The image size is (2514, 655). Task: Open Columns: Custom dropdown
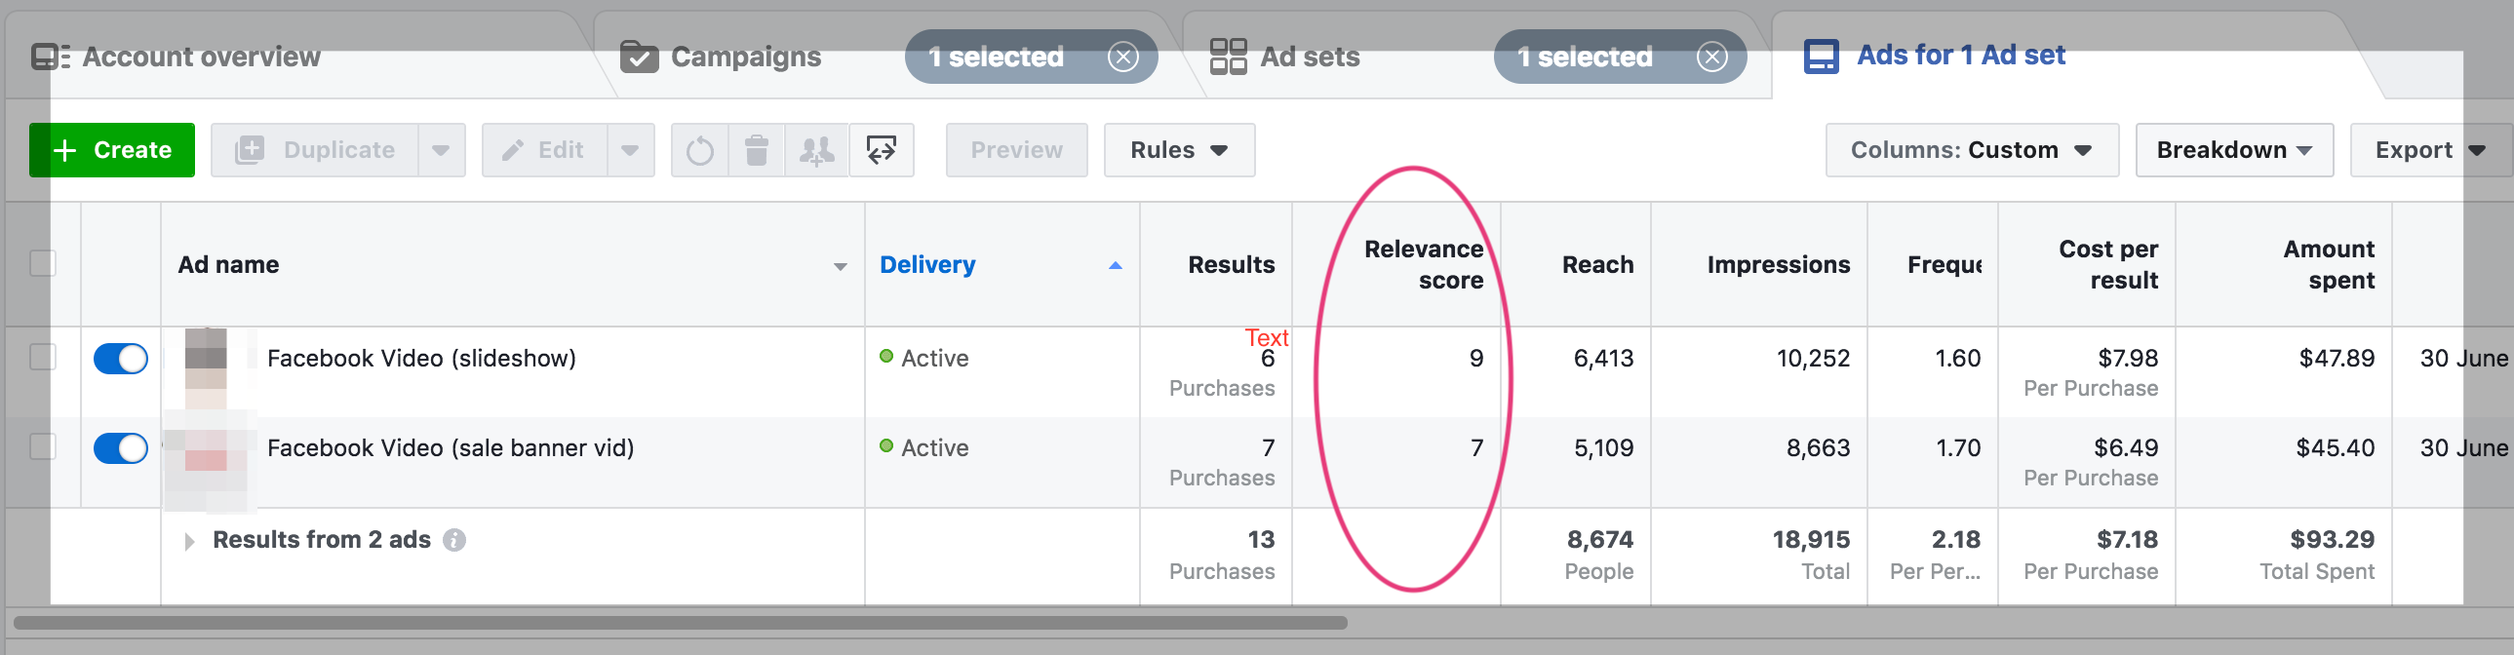click(1972, 150)
